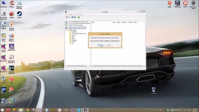Open the Recycle Bin on desktop

(x=154, y=91)
